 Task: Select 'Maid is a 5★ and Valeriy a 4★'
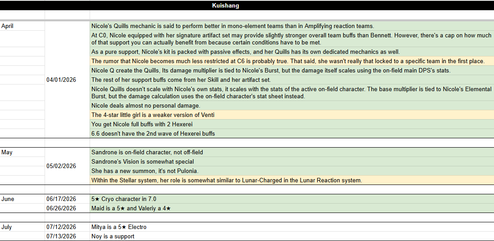[292, 208]
